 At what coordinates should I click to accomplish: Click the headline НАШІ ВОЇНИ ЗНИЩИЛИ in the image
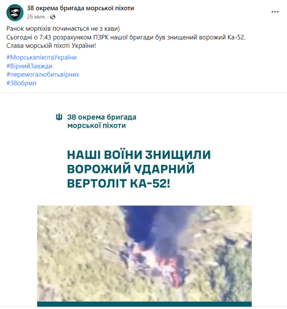pyautogui.click(x=139, y=154)
